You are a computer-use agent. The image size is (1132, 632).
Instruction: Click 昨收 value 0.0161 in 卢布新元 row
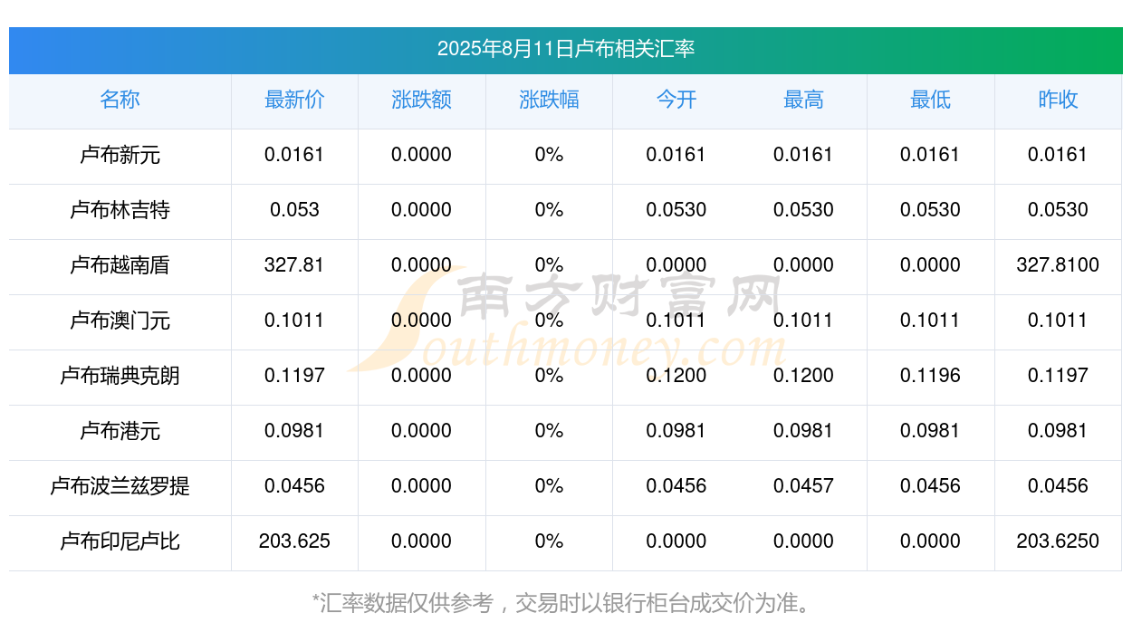(1058, 155)
